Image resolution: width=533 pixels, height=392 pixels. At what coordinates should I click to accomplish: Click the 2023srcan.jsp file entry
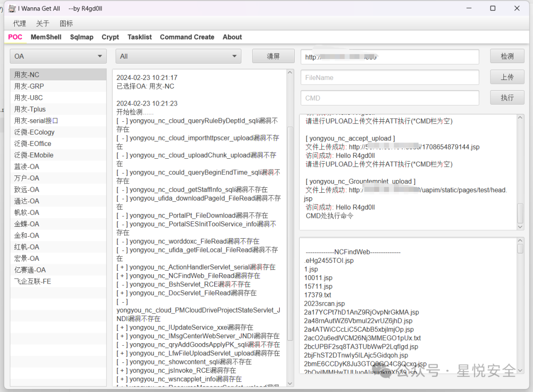pyautogui.click(x=324, y=303)
